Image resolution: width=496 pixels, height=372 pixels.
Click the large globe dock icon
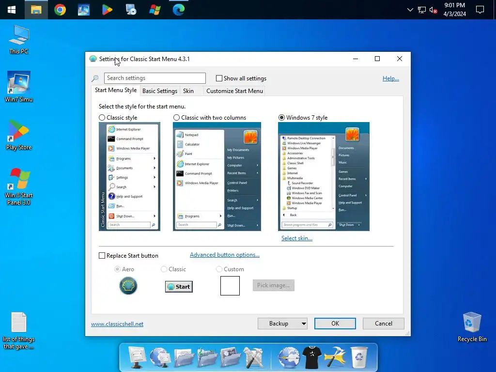289,357
